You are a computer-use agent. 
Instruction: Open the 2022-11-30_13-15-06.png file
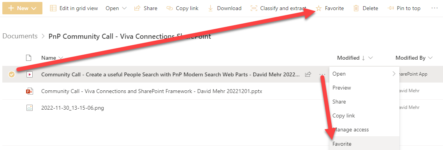pos(72,108)
